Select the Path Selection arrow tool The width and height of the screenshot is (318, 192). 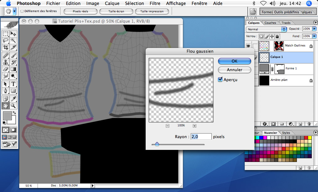pos(6,84)
